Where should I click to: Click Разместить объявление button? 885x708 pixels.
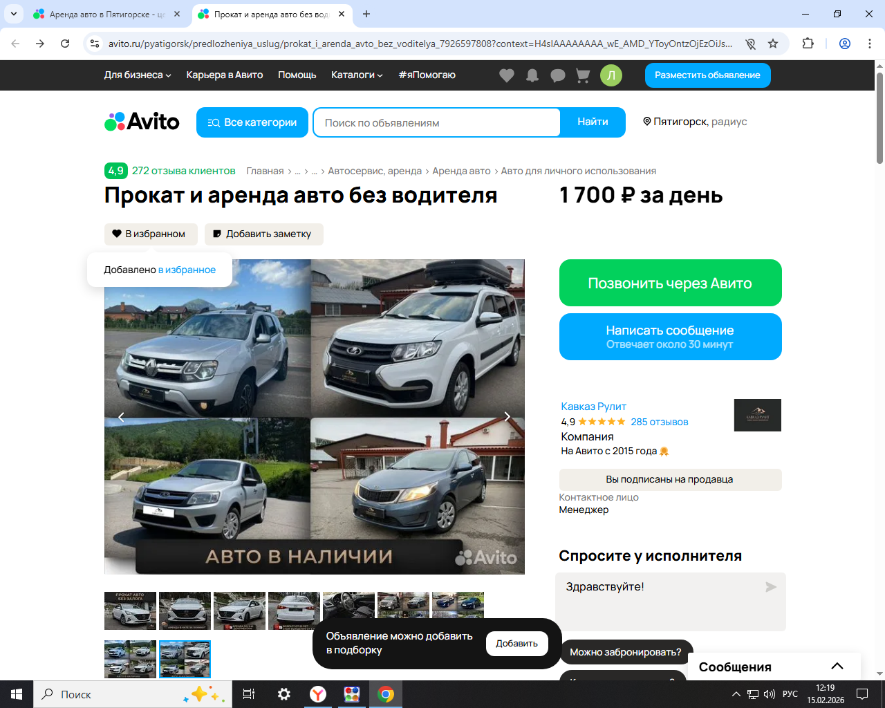708,75
